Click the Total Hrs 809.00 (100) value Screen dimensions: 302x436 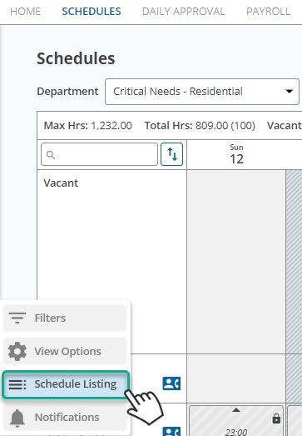[x=225, y=126]
